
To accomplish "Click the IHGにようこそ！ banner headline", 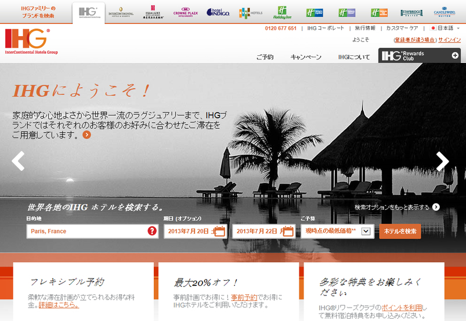I will point(81,91).
